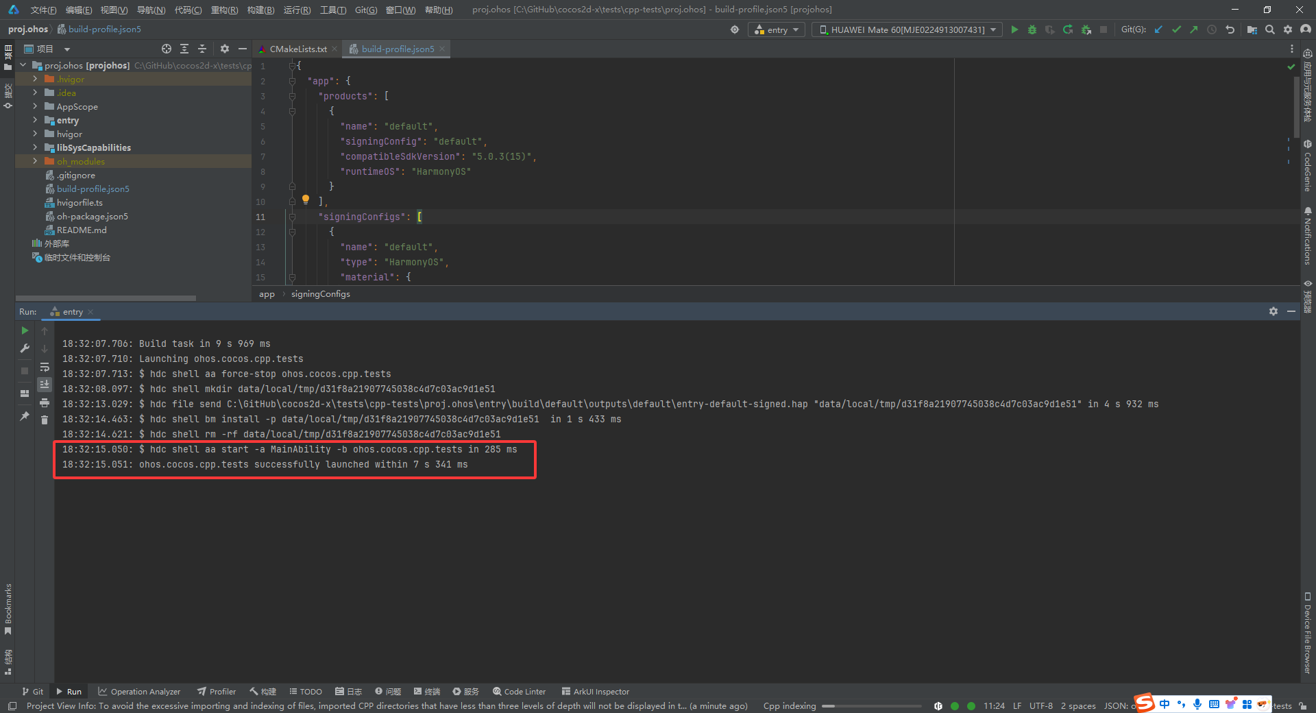The height and width of the screenshot is (713, 1316).
Task: Click the Git commit checkmark icon
Action: coord(1176,29)
